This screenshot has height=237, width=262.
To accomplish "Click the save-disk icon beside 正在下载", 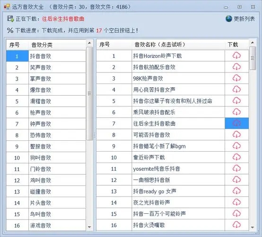I will click(x=10, y=19).
